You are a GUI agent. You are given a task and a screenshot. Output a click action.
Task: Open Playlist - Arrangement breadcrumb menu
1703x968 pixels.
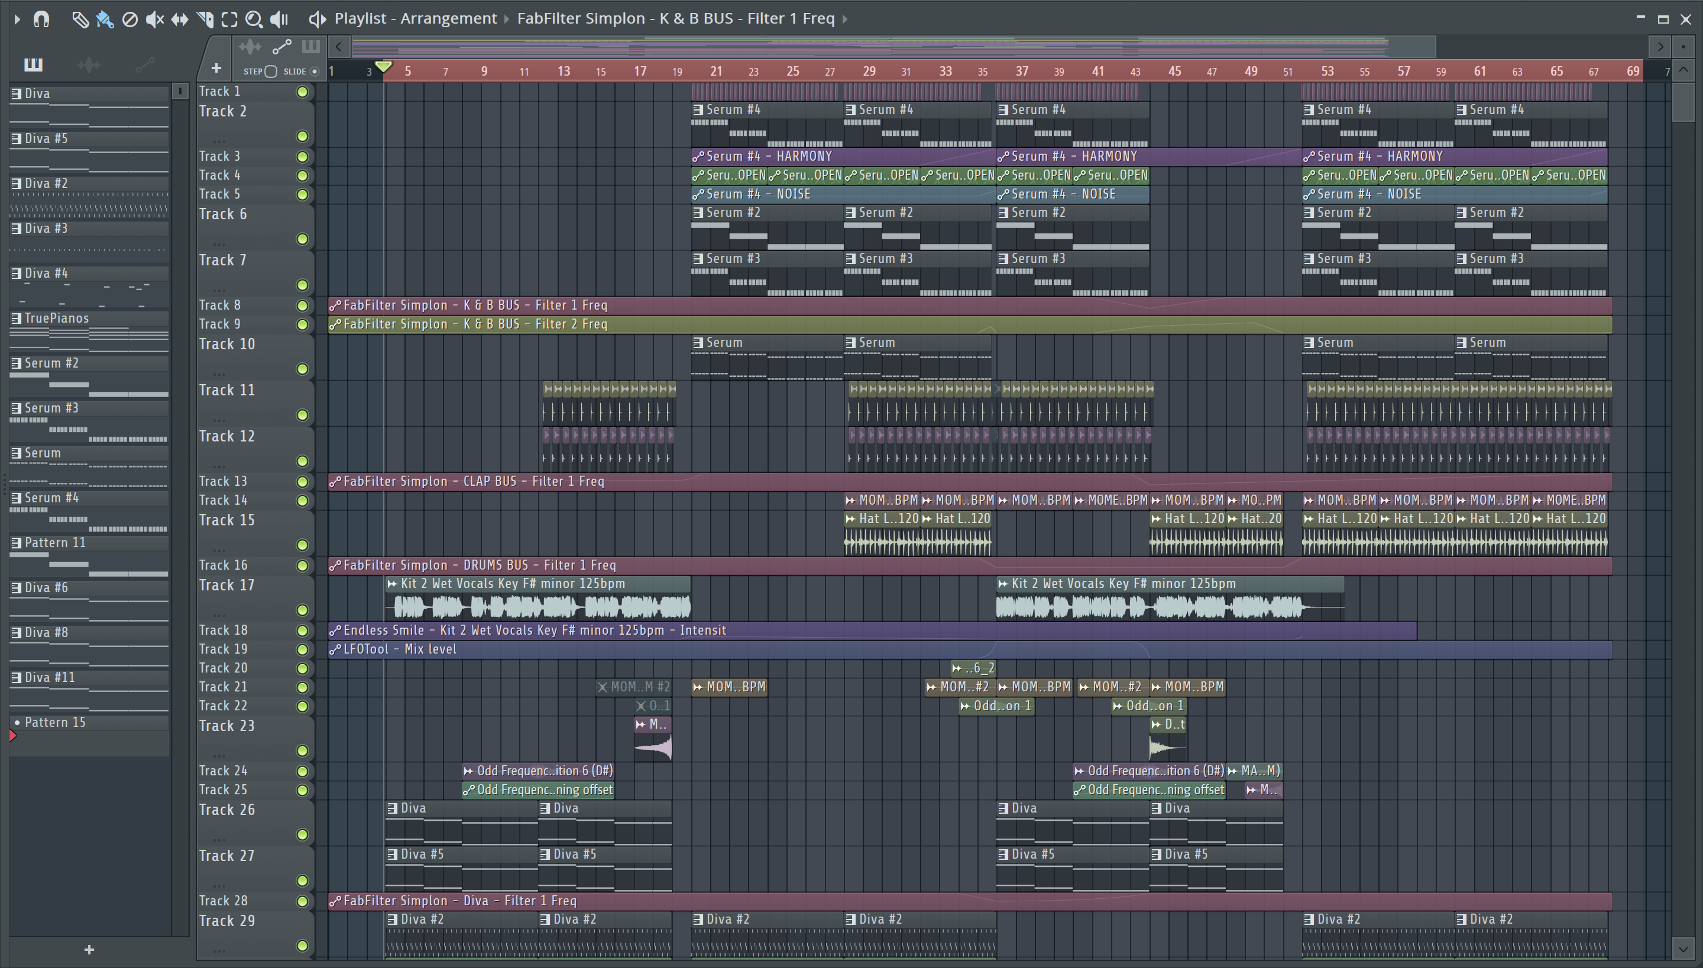(415, 19)
